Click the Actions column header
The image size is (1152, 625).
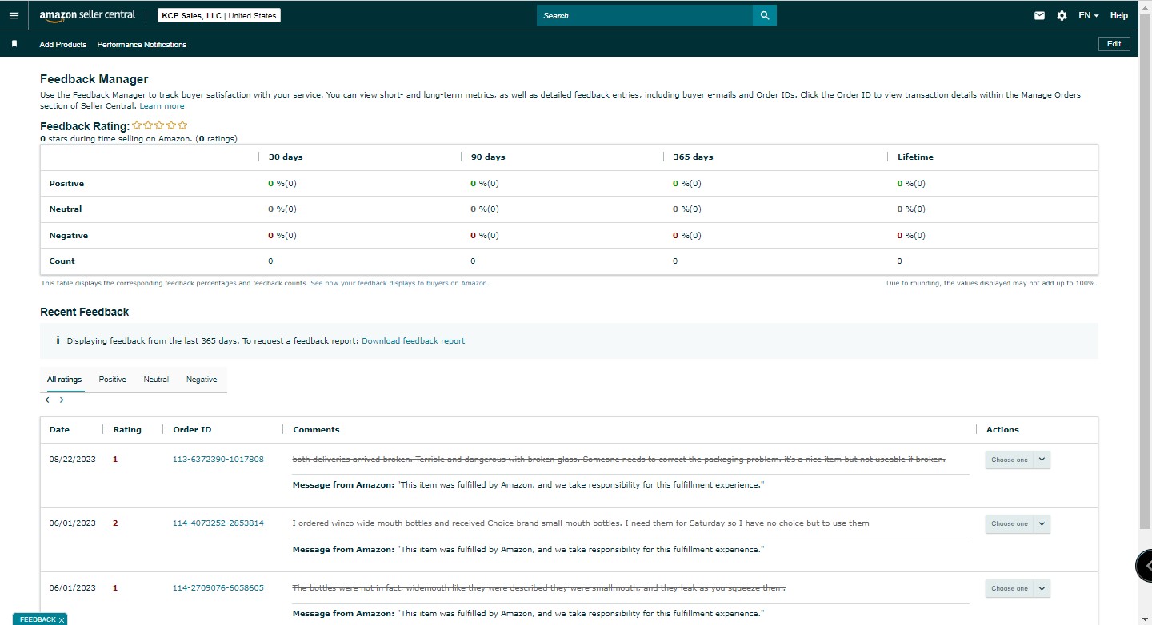pyautogui.click(x=1002, y=430)
